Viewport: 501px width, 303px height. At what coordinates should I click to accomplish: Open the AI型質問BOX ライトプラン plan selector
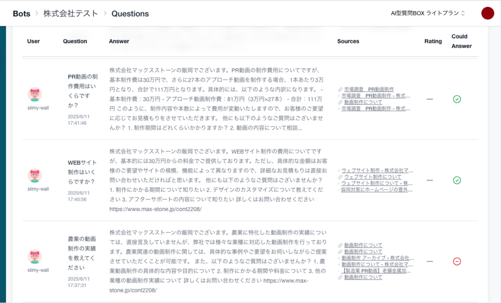pos(428,13)
